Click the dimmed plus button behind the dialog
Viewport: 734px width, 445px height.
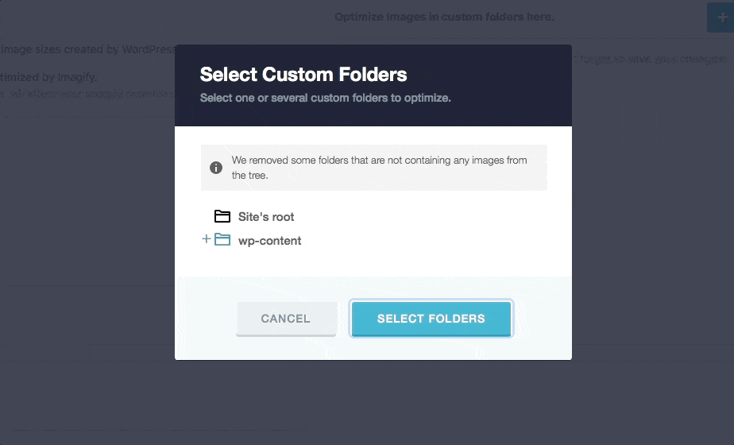pos(720,17)
